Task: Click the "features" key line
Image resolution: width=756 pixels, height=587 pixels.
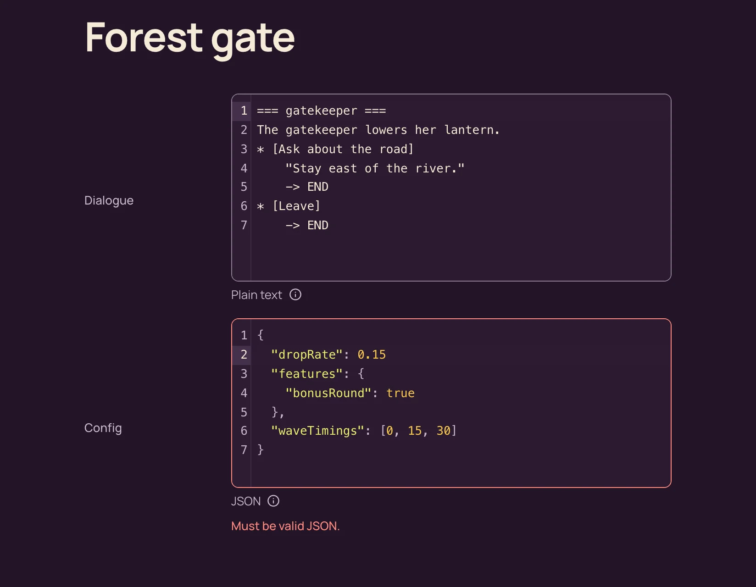Action: (x=317, y=374)
